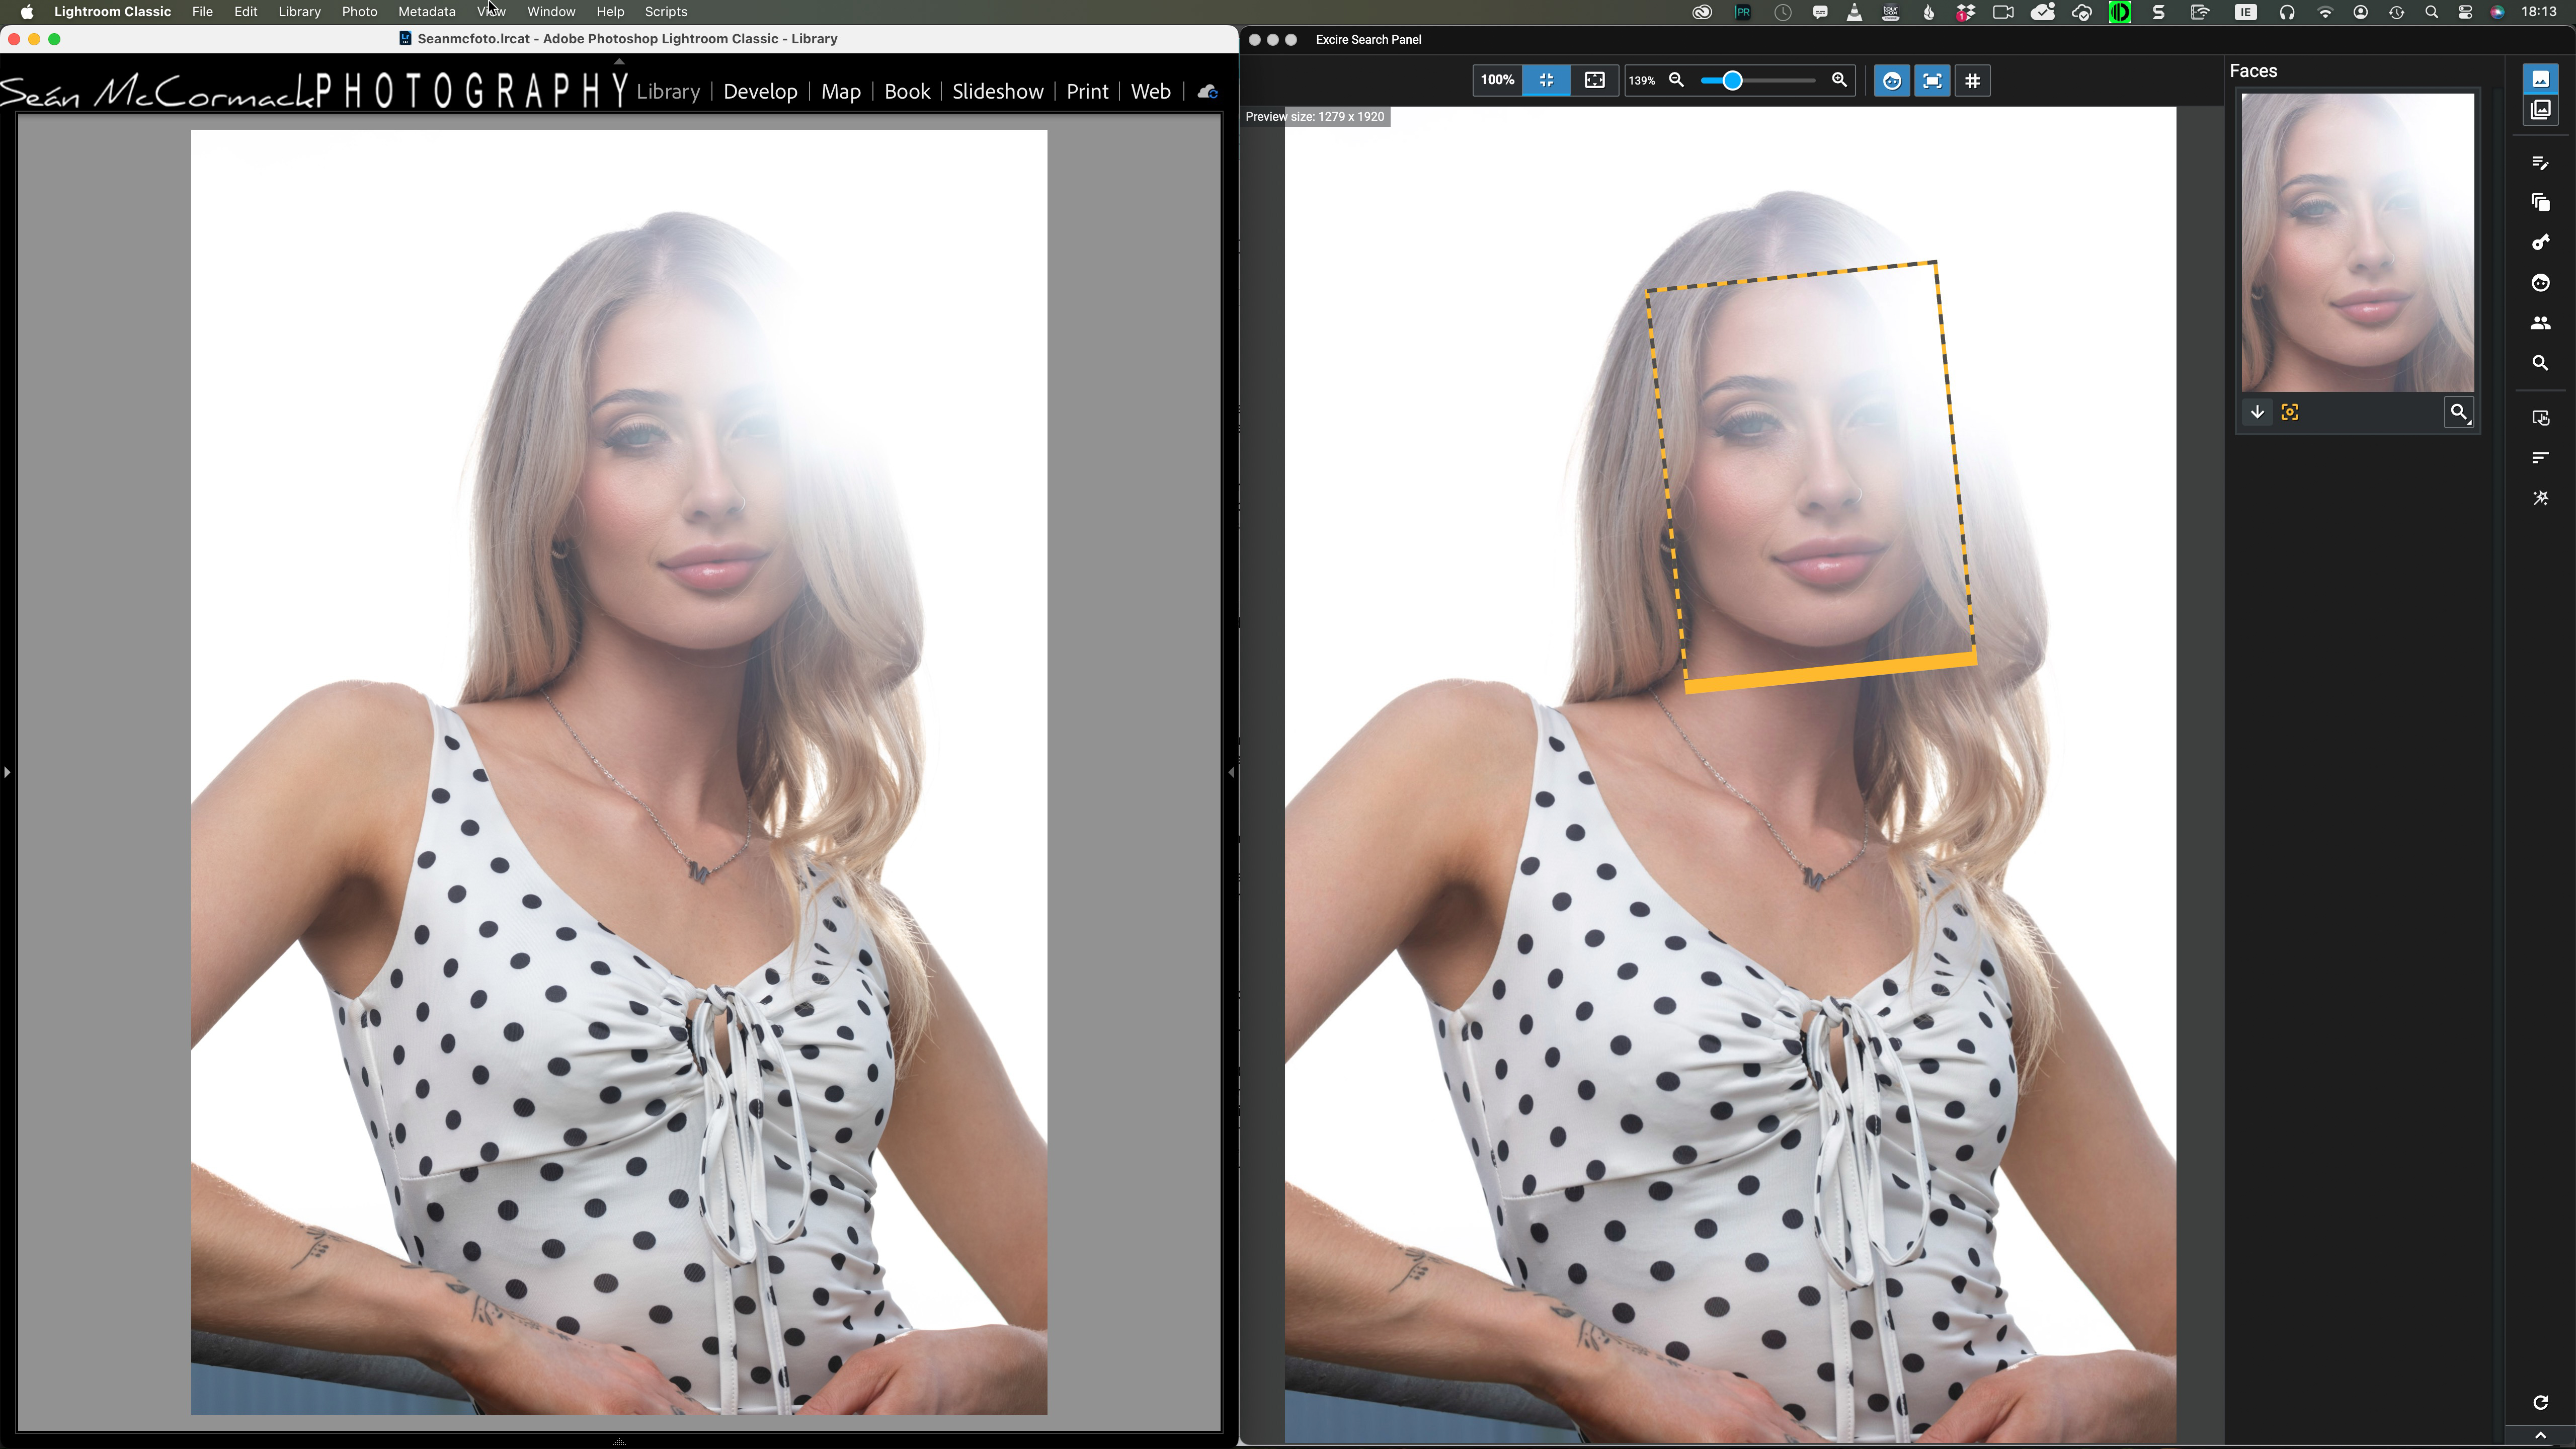The image size is (2576, 1449).
Task: Expand Lightroom's right panel with the arrow
Action: click(x=1231, y=772)
